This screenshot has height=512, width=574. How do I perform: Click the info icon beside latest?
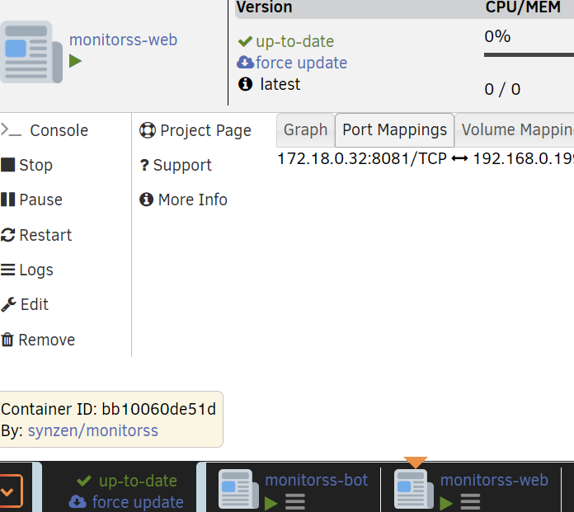click(x=245, y=84)
